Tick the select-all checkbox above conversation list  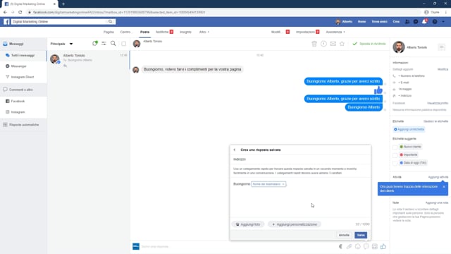coord(124,44)
